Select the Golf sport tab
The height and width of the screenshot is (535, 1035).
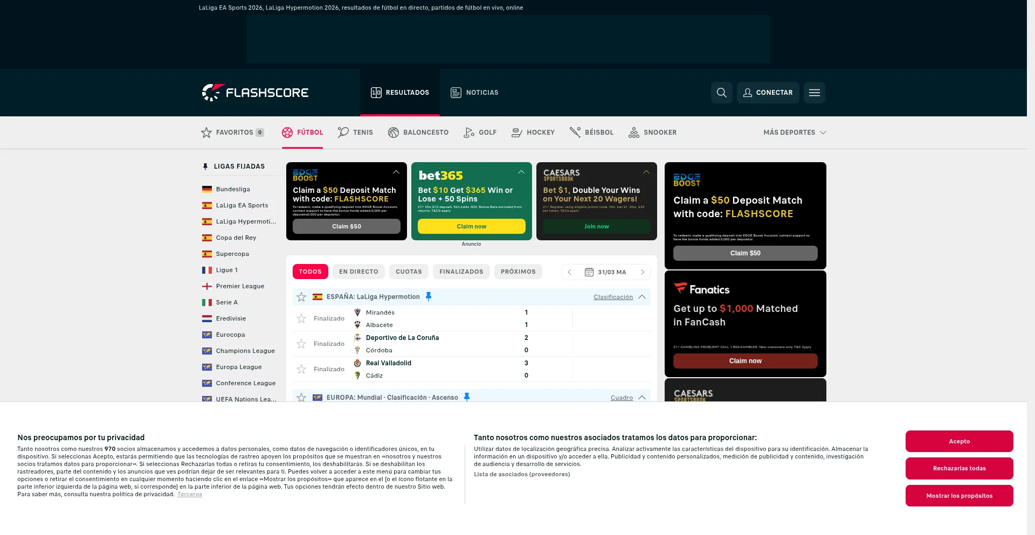(x=480, y=133)
